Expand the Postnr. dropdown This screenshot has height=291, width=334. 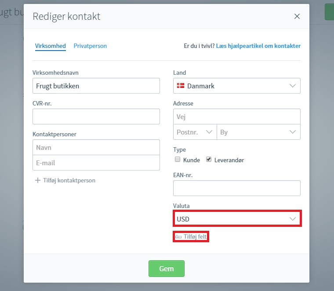pyautogui.click(x=195, y=132)
